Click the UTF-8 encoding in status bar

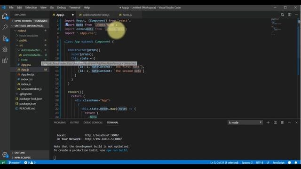(260, 162)
